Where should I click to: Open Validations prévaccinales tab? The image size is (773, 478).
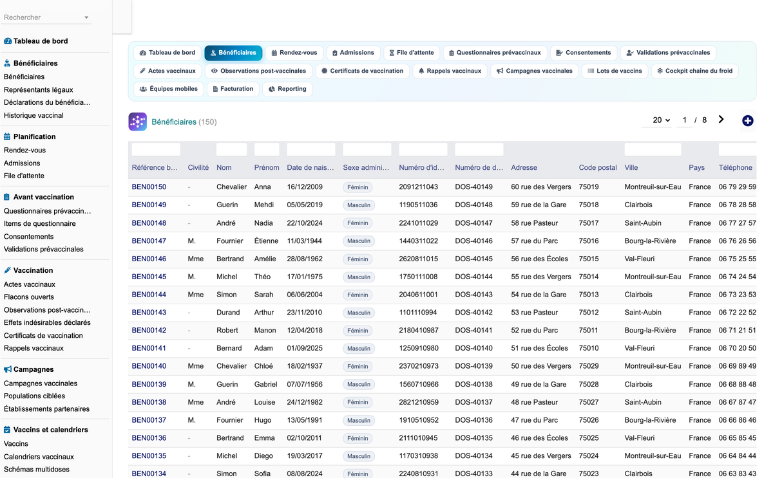tap(668, 53)
